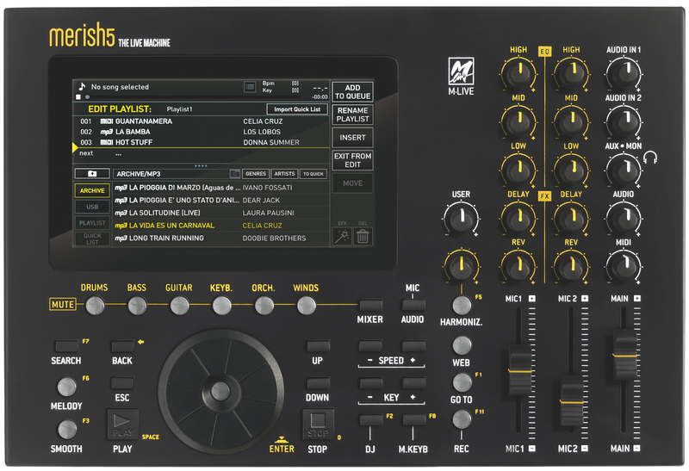Select the ARCHIVE source tab

click(x=92, y=190)
